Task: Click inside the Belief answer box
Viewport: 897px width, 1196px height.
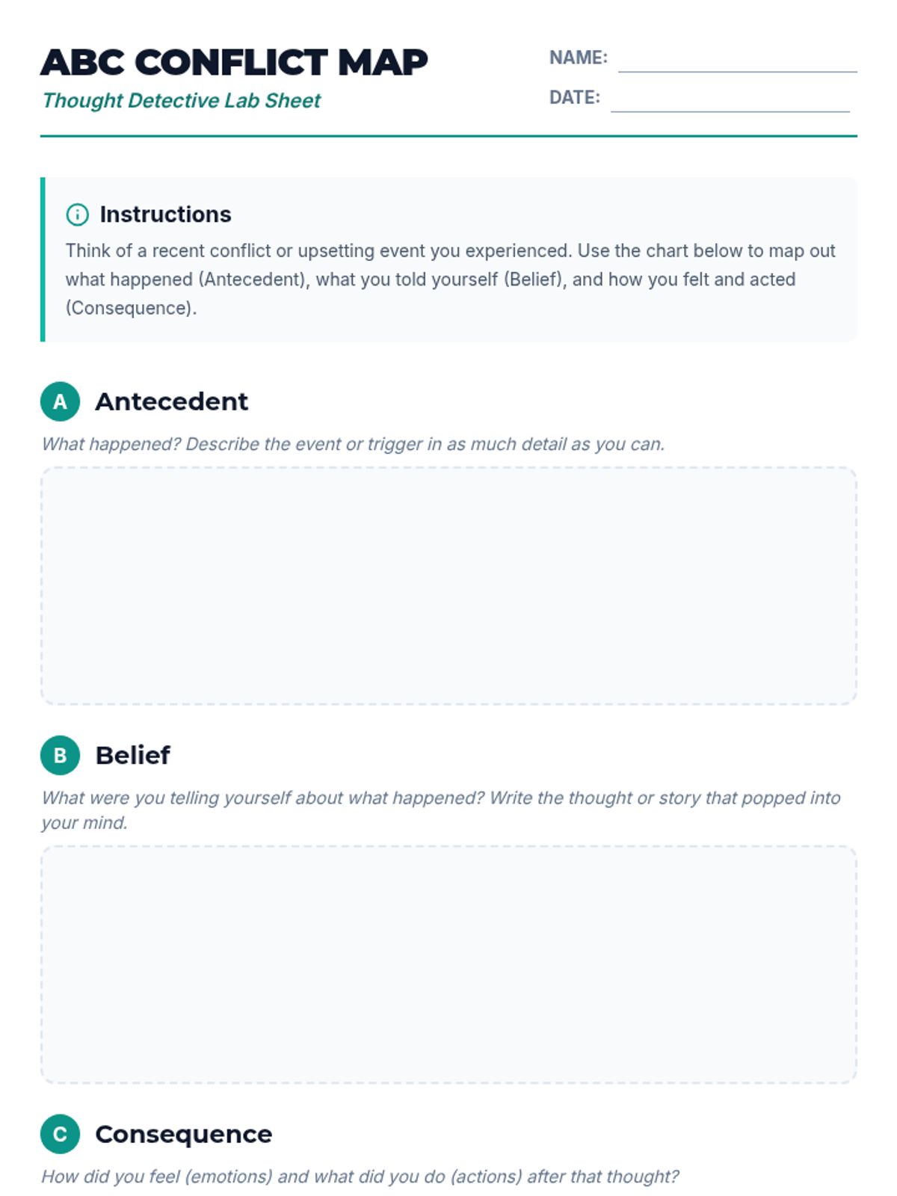Action: pyautogui.click(x=449, y=965)
